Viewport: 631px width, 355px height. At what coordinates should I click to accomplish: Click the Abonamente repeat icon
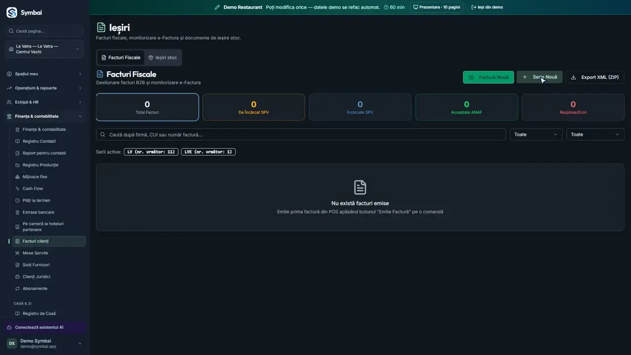coord(17,288)
